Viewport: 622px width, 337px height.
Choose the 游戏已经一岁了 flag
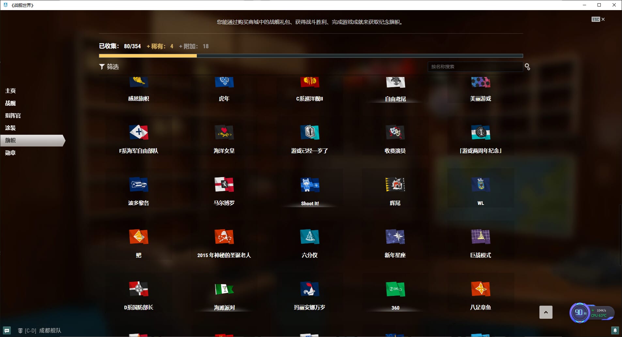click(309, 132)
